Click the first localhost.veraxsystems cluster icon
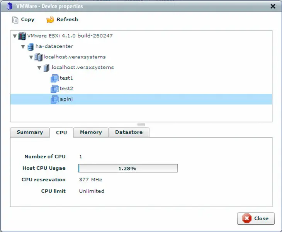This screenshot has width=282, height=232. tap(39, 57)
